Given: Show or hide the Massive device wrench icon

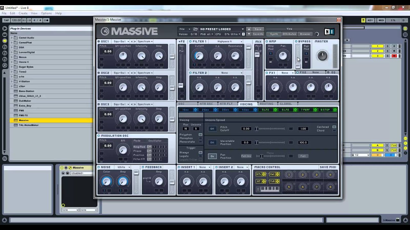Looking at the screenshot, I should (x=70, y=168).
